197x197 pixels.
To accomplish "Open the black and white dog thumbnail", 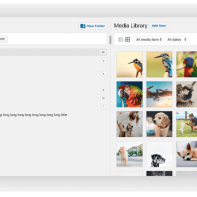I will (x=159, y=154).
